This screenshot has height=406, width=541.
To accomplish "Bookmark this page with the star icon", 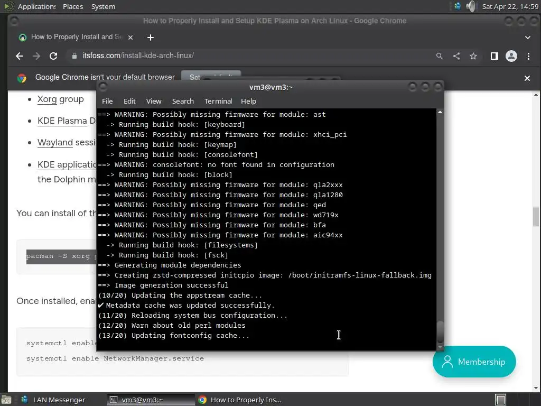I will click(473, 56).
